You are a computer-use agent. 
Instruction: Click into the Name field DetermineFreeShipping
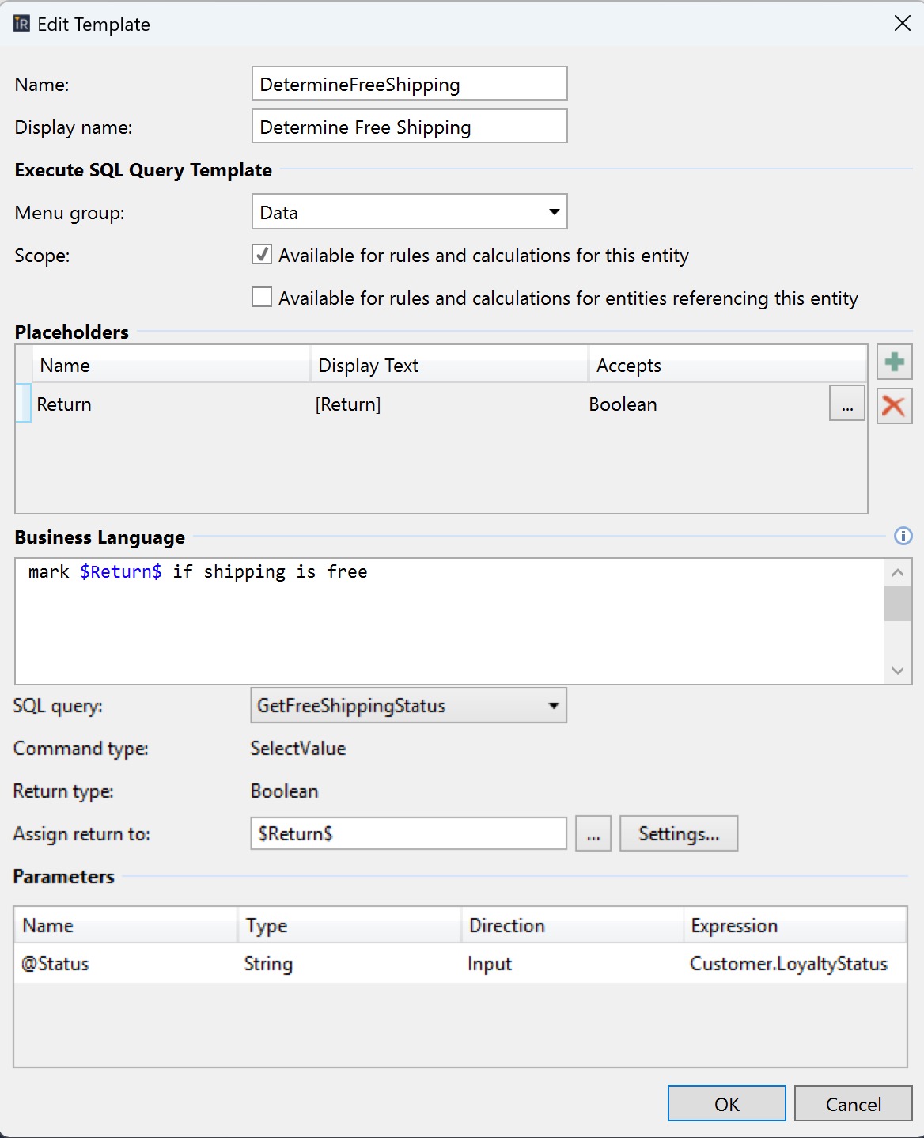[x=409, y=84]
